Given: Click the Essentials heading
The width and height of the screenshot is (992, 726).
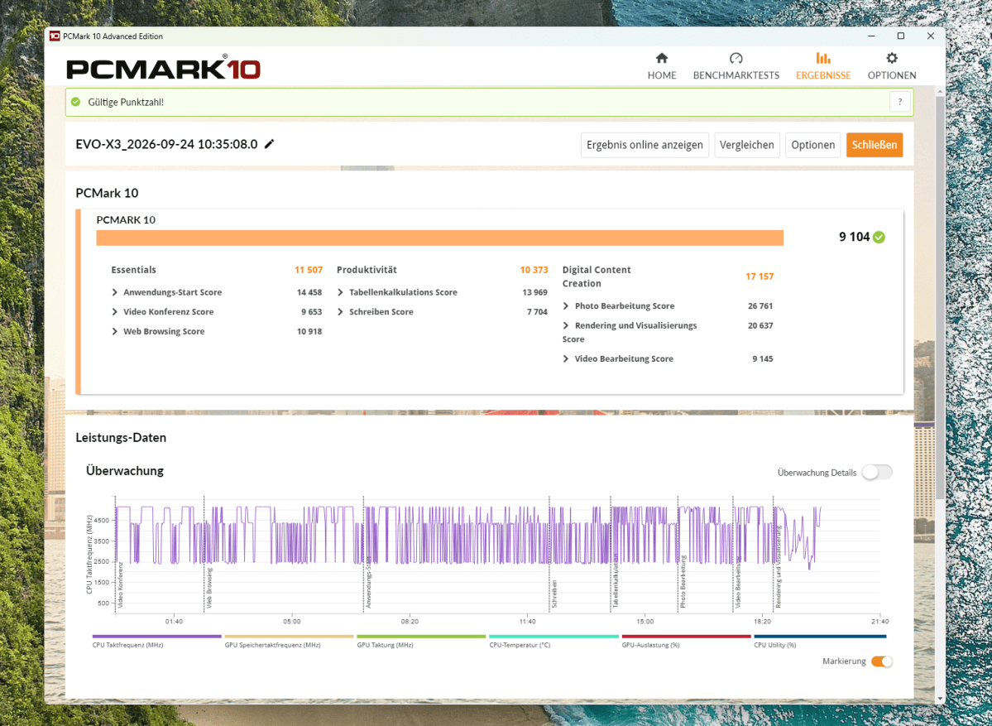Looking at the screenshot, I should pyautogui.click(x=133, y=270).
